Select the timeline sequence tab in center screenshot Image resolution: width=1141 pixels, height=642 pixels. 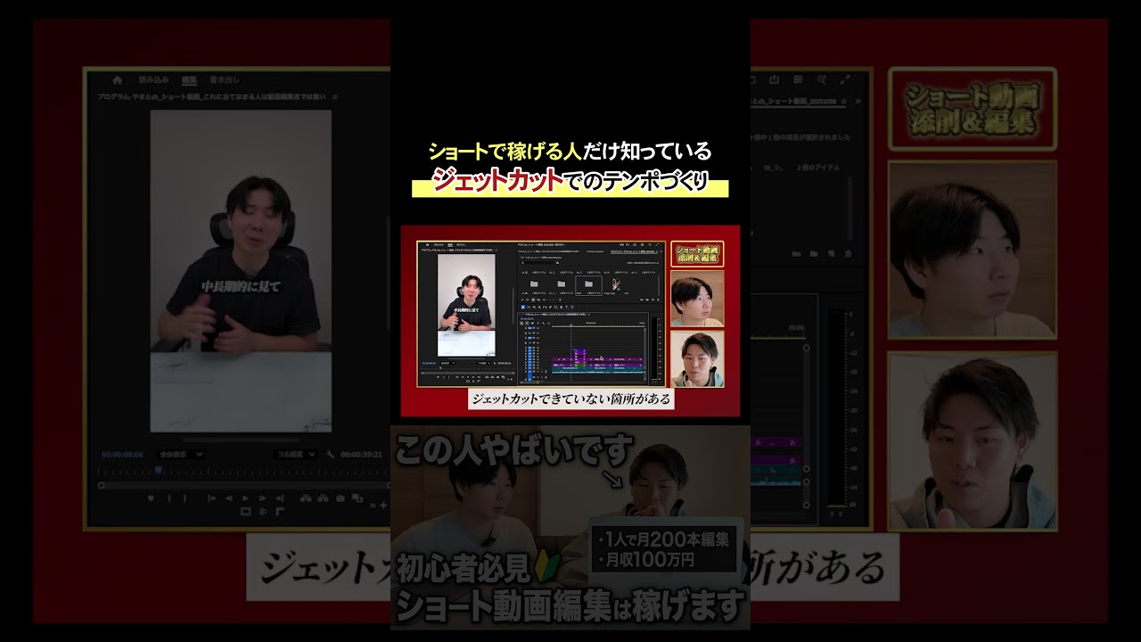coord(555,314)
